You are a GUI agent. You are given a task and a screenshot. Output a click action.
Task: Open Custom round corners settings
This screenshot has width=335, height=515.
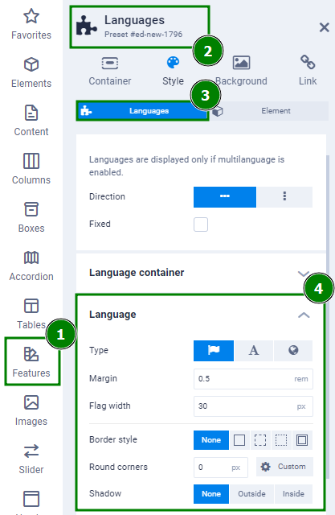pyautogui.click(x=284, y=467)
